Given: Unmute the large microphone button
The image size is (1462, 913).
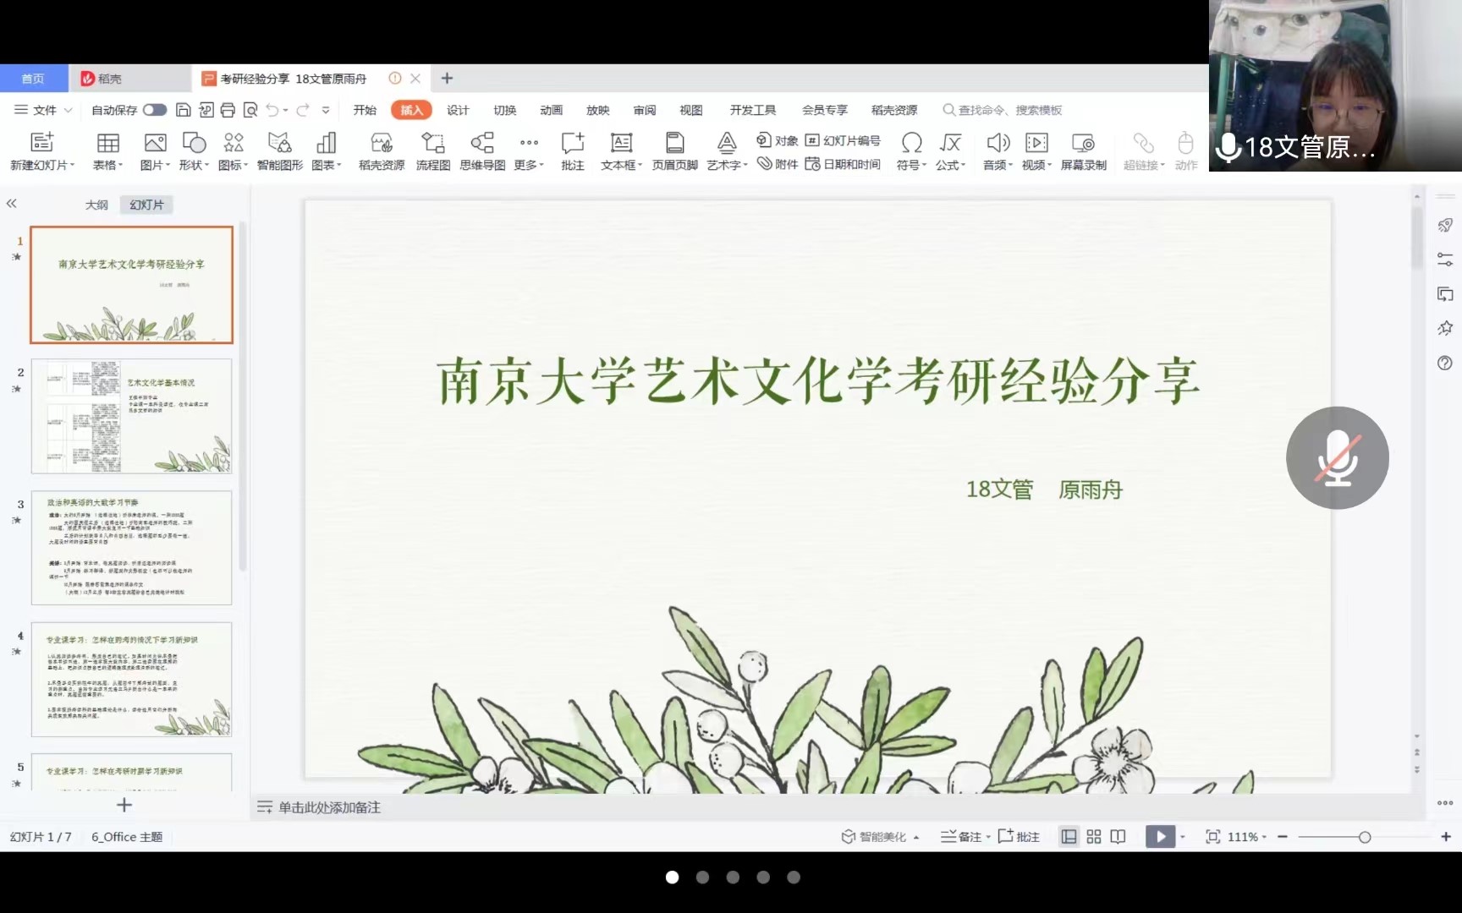Looking at the screenshot, I should pos(1337,457).
